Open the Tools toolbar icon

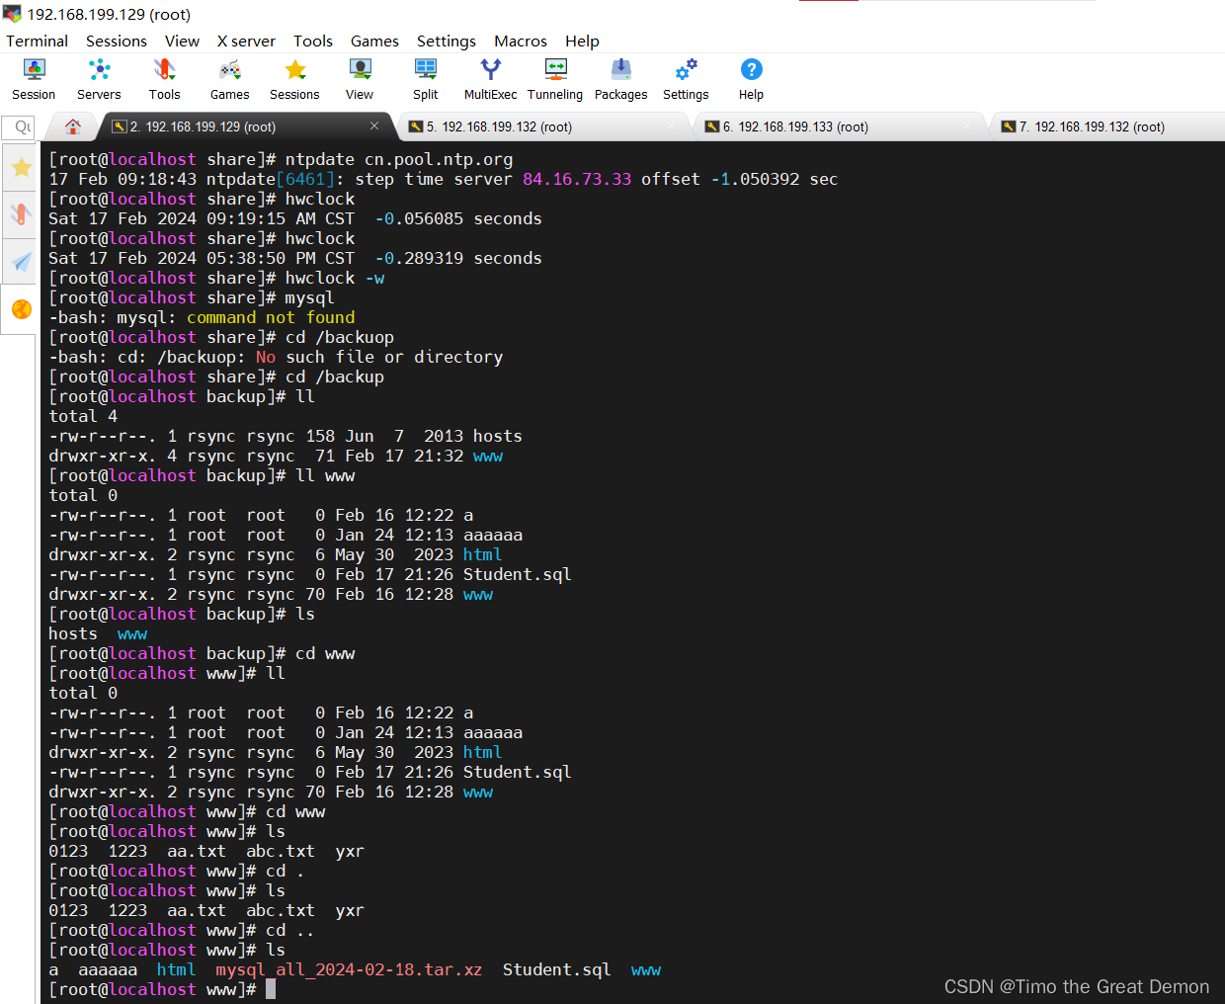[x=164, y=79]
